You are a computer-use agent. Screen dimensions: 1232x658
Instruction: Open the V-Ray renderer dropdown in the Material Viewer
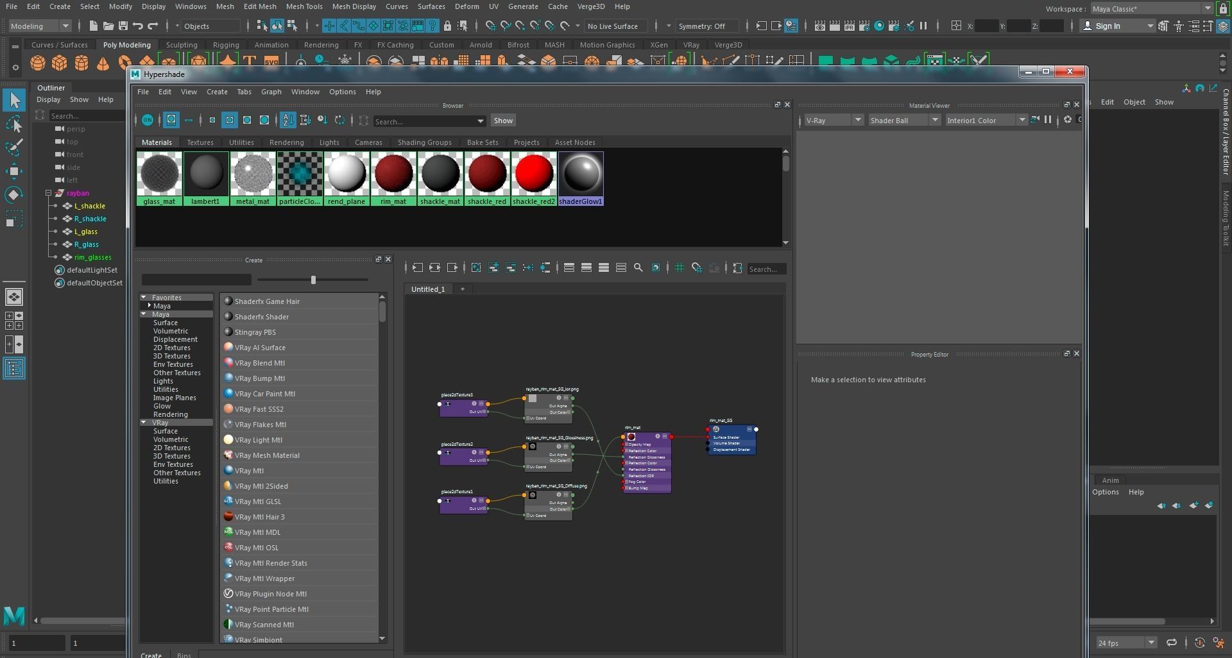pos(834,121)
